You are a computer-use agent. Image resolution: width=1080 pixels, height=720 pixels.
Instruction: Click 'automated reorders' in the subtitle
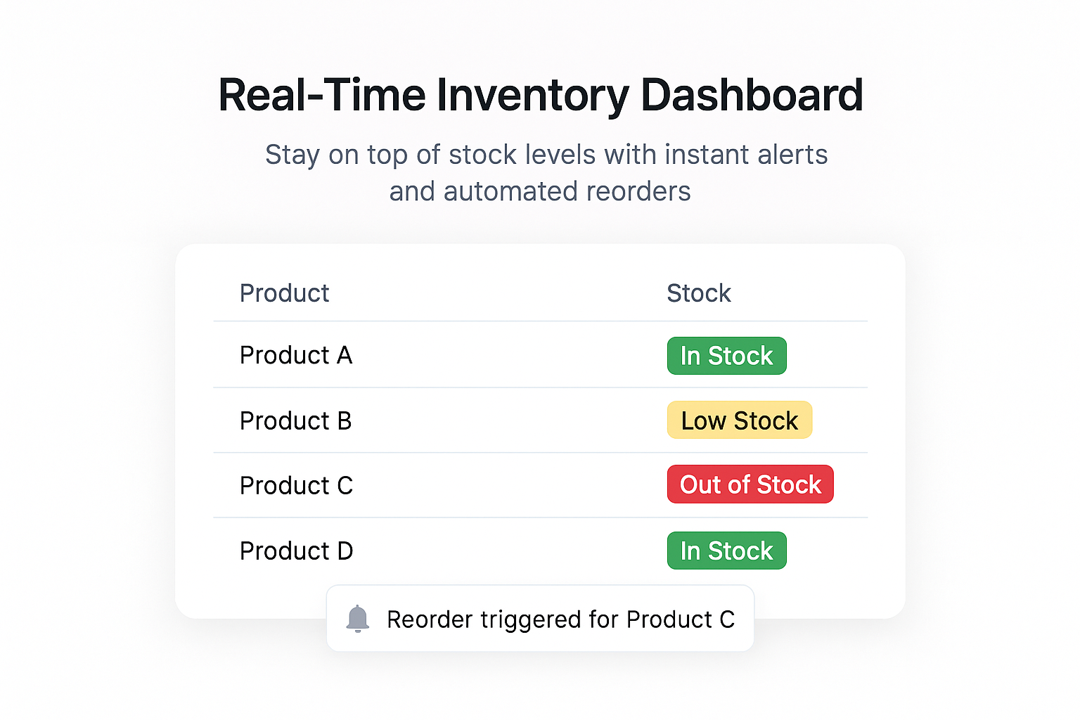[x=567, y=191]
